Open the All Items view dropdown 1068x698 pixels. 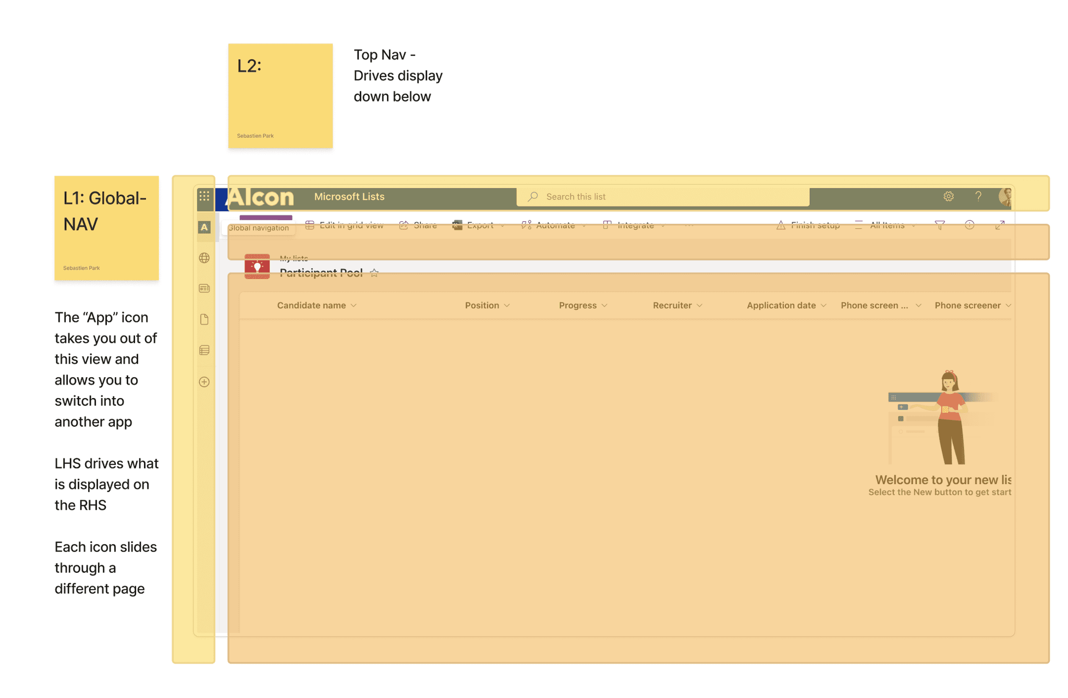886,225
